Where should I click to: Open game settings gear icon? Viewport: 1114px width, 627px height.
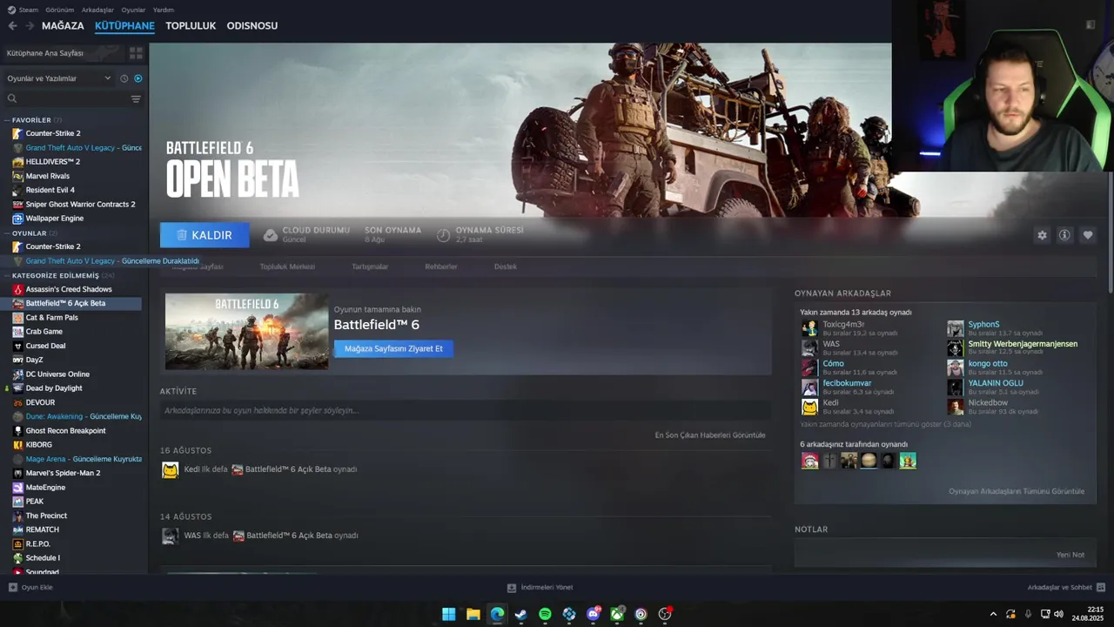click(1042, 235)
